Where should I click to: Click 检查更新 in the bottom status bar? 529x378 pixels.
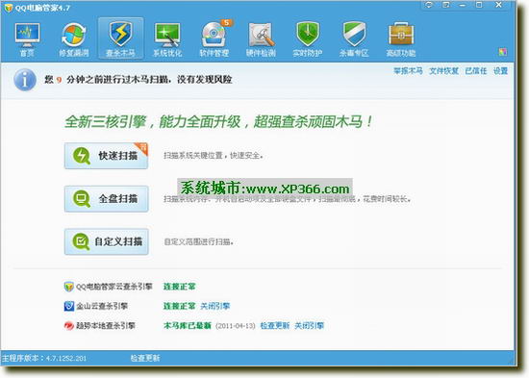[145, 358]
